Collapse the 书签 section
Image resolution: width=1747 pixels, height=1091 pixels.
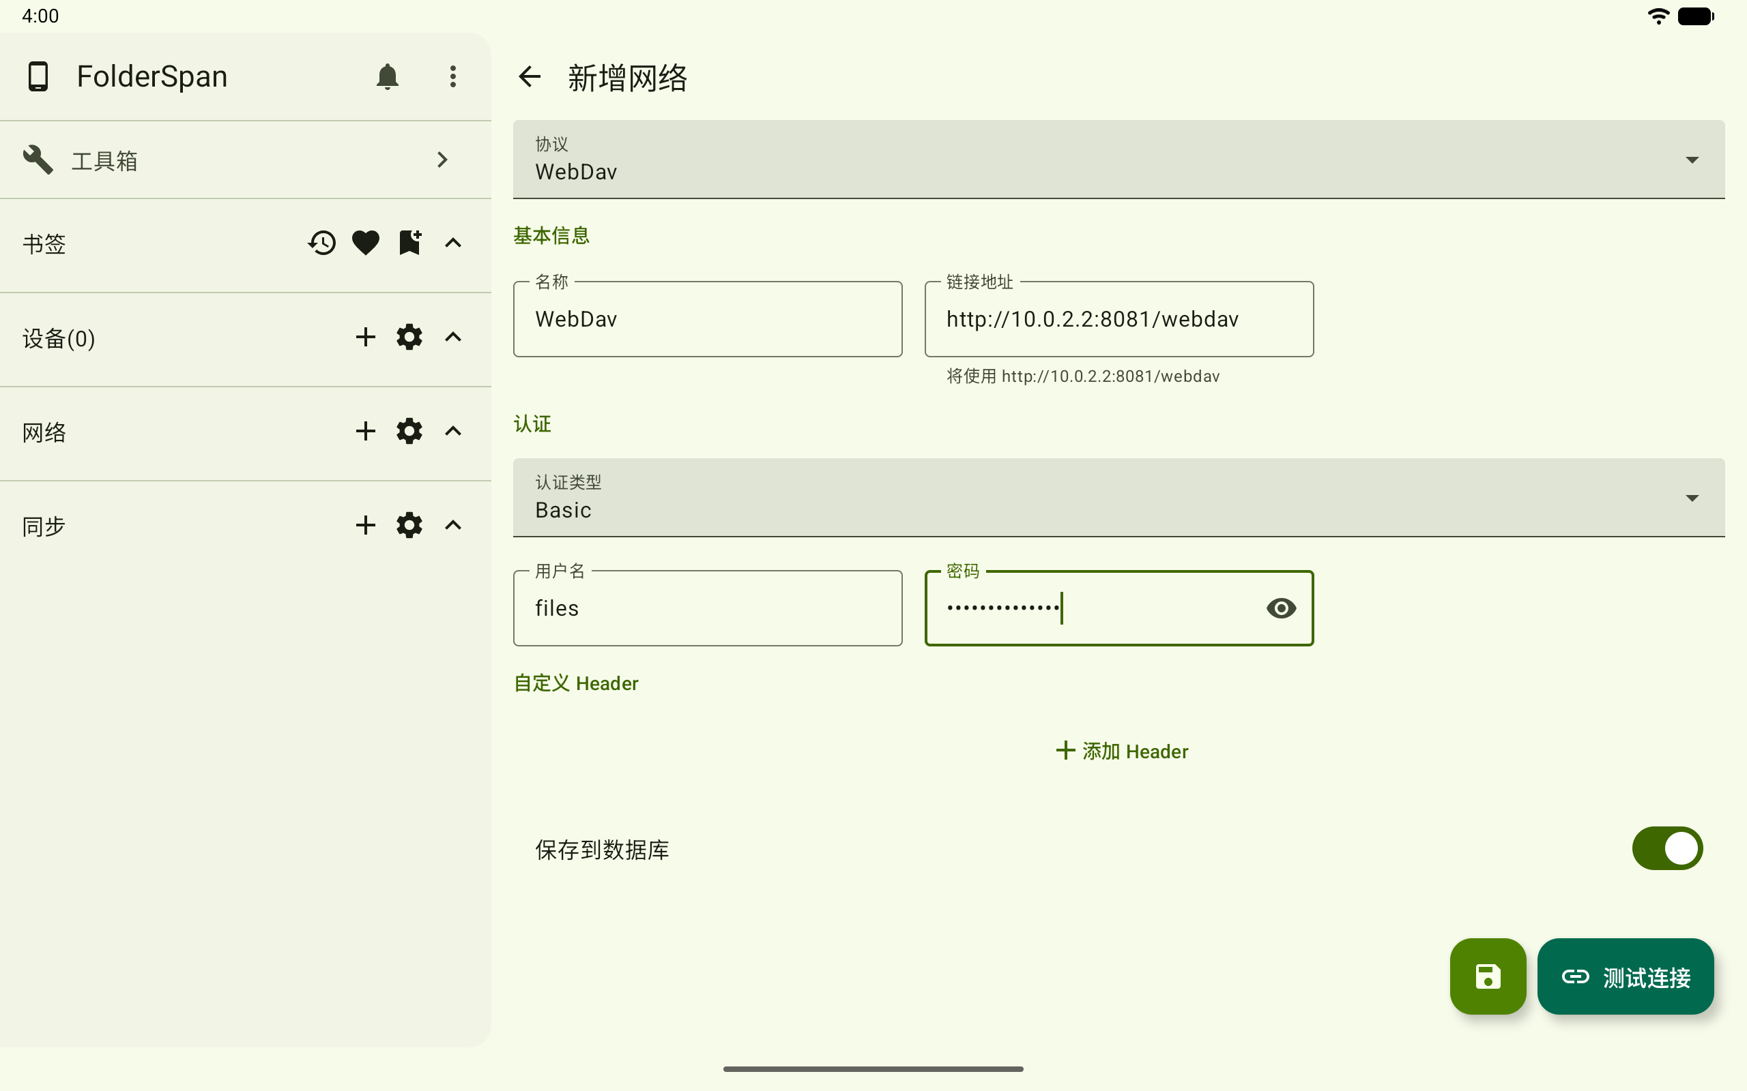click(x=452, y=243)
